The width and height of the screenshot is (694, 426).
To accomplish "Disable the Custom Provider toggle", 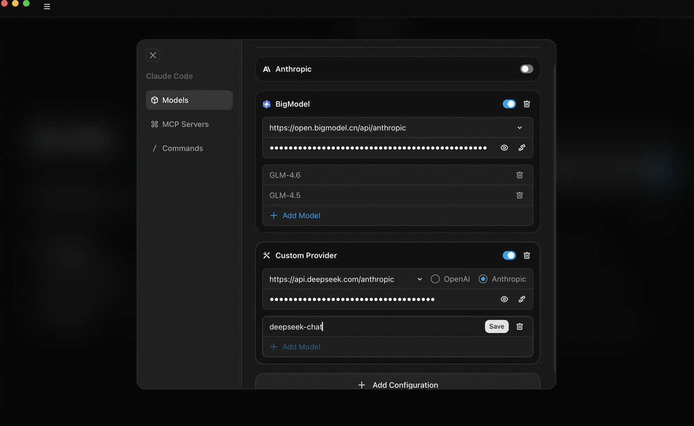I will coord(509,255).
